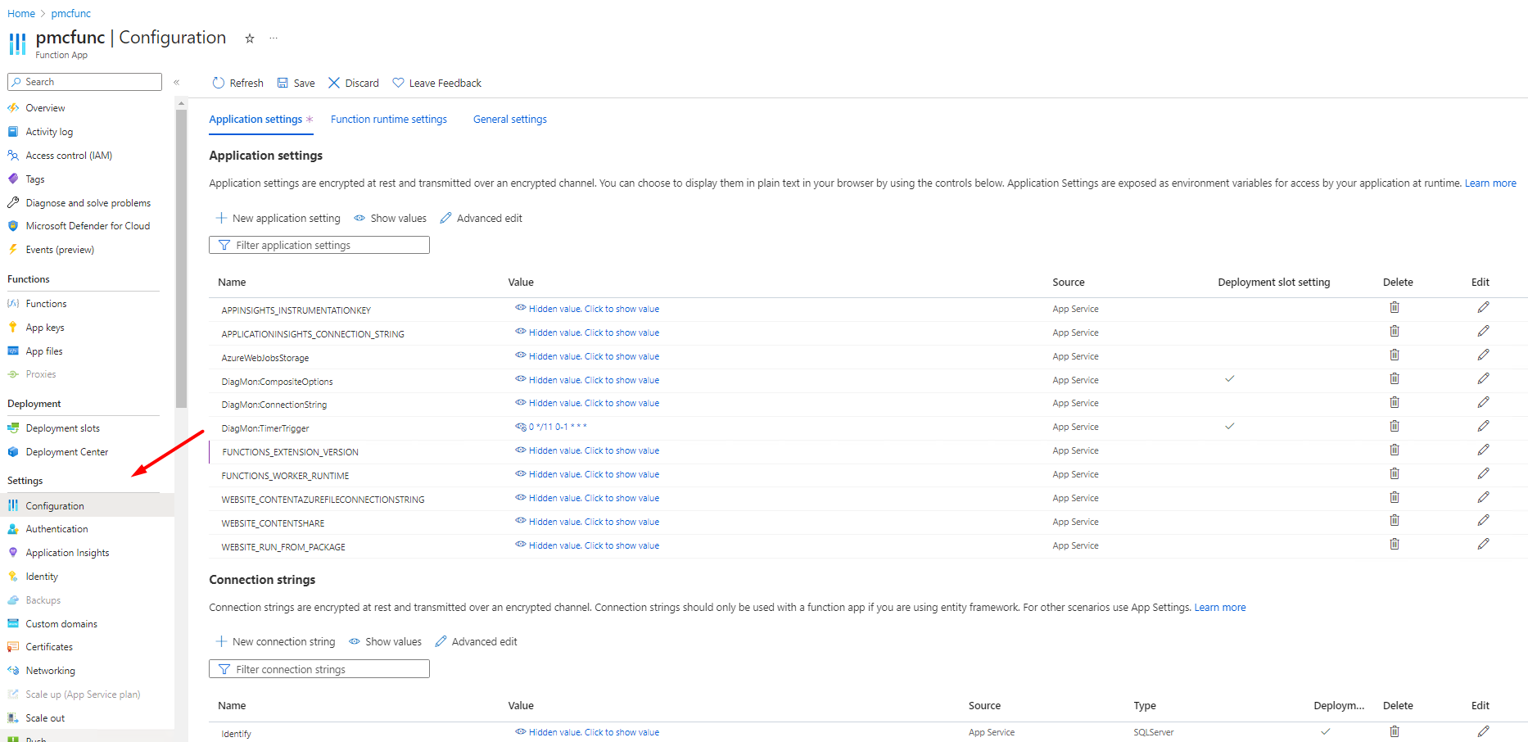Delete the APPINSIGHTS_INSTRUMENTATIONKEY setting
The height and width of the screenshot is (742, 1528).
tap(1395, 308)
